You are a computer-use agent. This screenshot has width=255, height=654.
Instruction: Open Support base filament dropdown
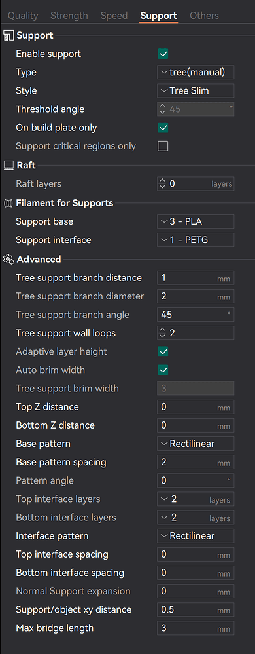(x=195, y=222)
